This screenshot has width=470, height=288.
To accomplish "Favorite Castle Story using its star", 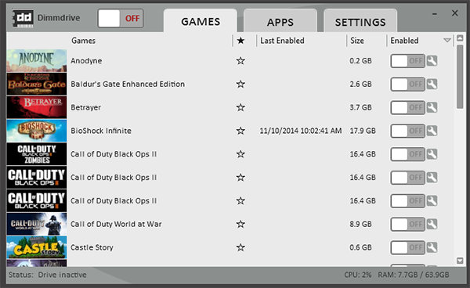I will coord(240,247).
